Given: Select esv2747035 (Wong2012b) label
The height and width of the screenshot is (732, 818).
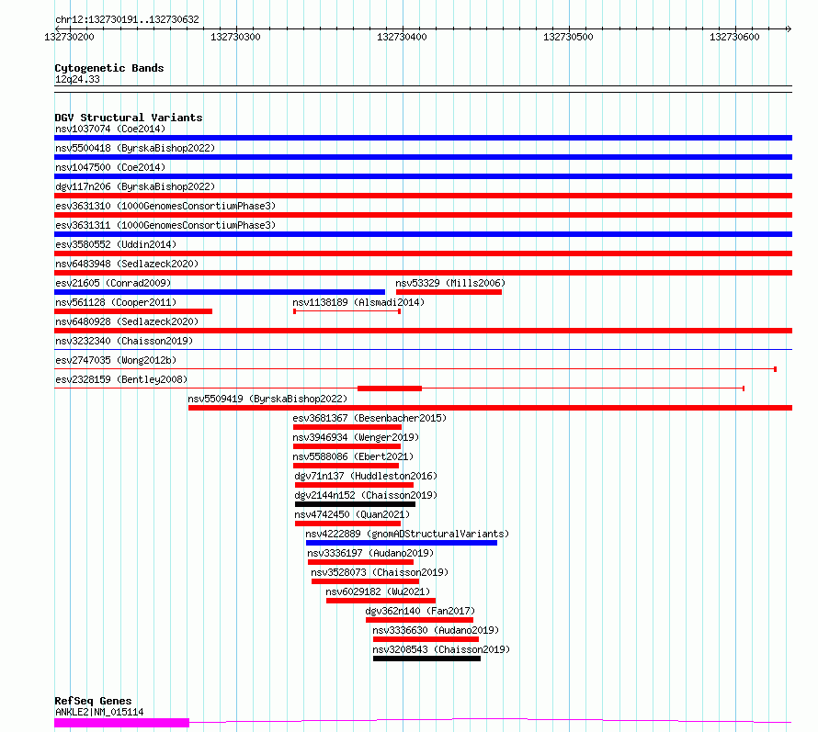Looking at the screenshot, I should [x=116, y=360].
